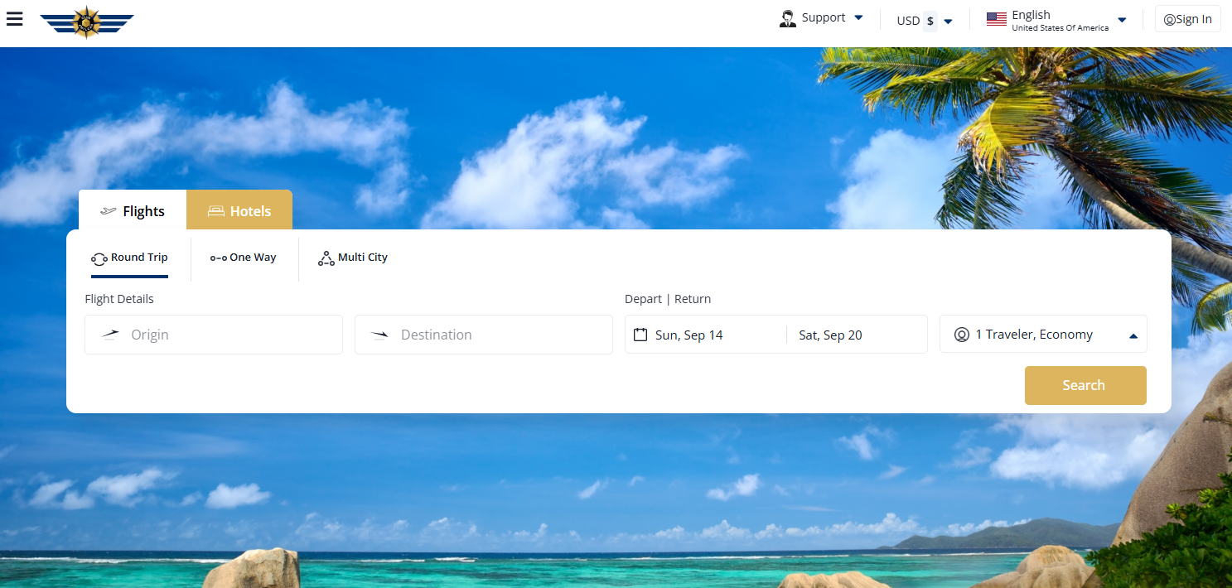Click the Sign In button
This screenshot has height=588, width=1232.
coord(1187,19)
